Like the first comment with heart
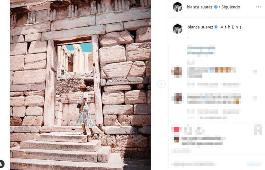 coord(254,72)
